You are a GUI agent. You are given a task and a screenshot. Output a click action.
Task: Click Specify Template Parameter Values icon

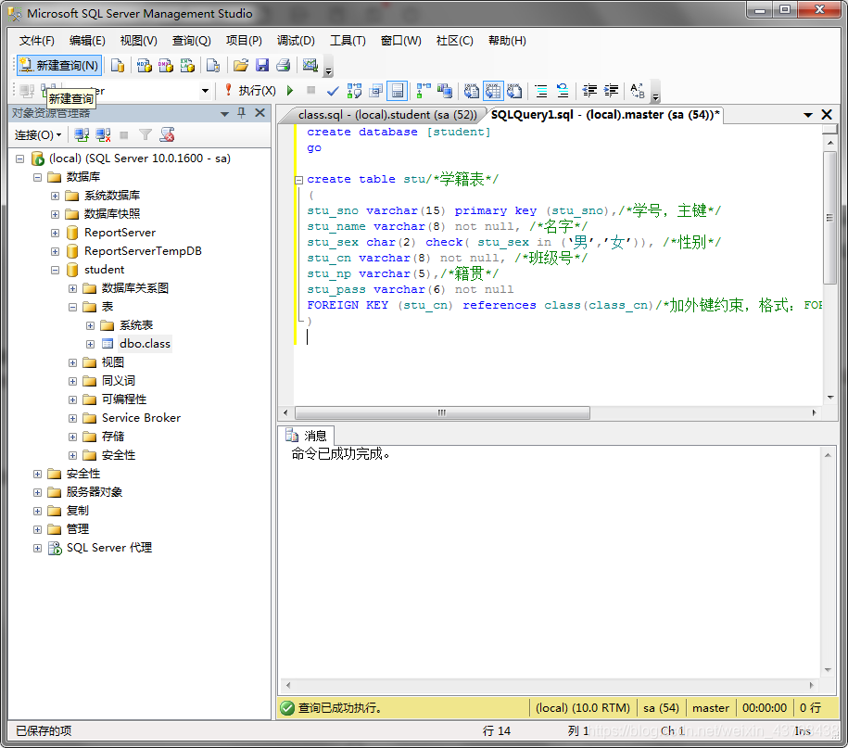pos(638,91)
